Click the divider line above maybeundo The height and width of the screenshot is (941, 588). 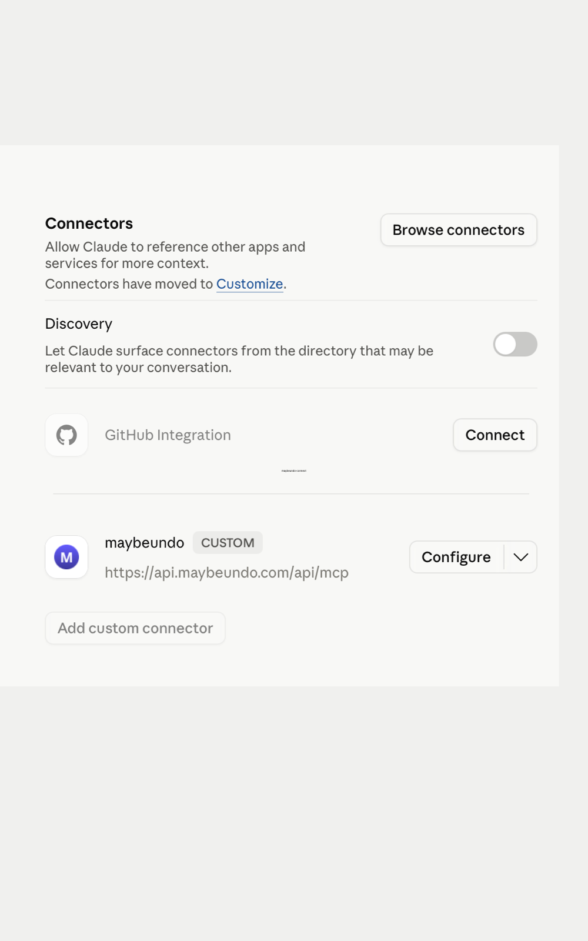(x=291, y=493)
